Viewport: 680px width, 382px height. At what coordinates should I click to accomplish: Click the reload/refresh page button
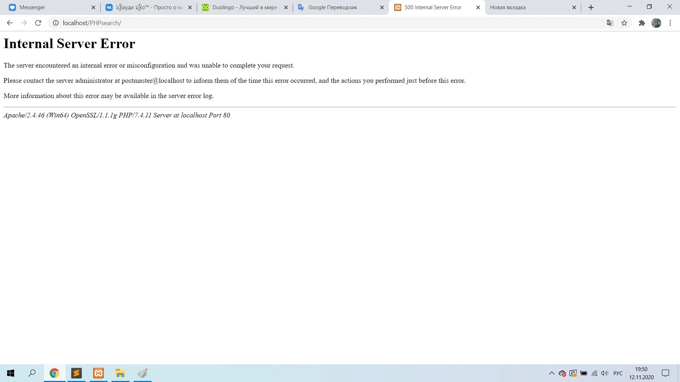coord(38,22)
